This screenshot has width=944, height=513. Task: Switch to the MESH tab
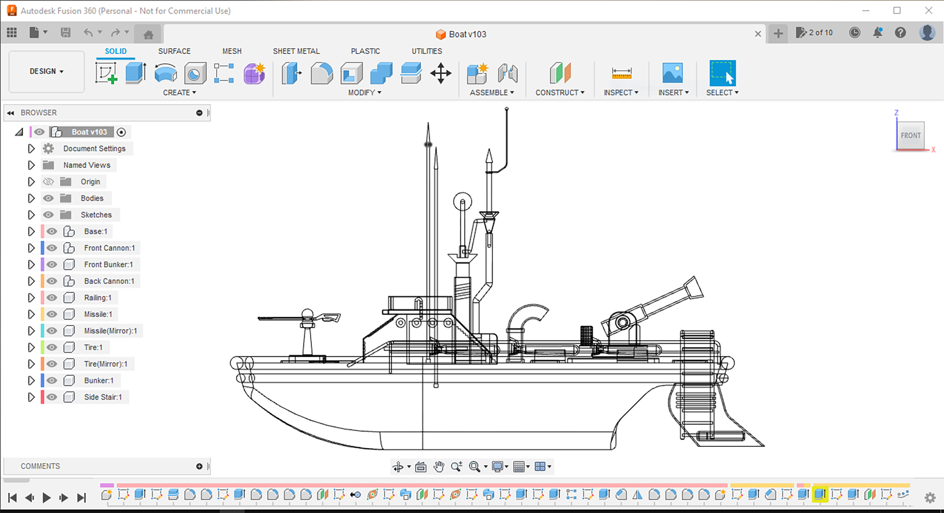click(232, 51)
